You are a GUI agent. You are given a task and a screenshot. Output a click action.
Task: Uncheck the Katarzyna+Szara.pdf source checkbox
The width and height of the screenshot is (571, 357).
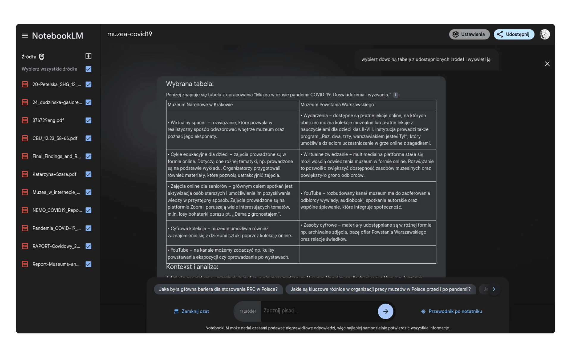pyautogui.click(x=88, y=174)
